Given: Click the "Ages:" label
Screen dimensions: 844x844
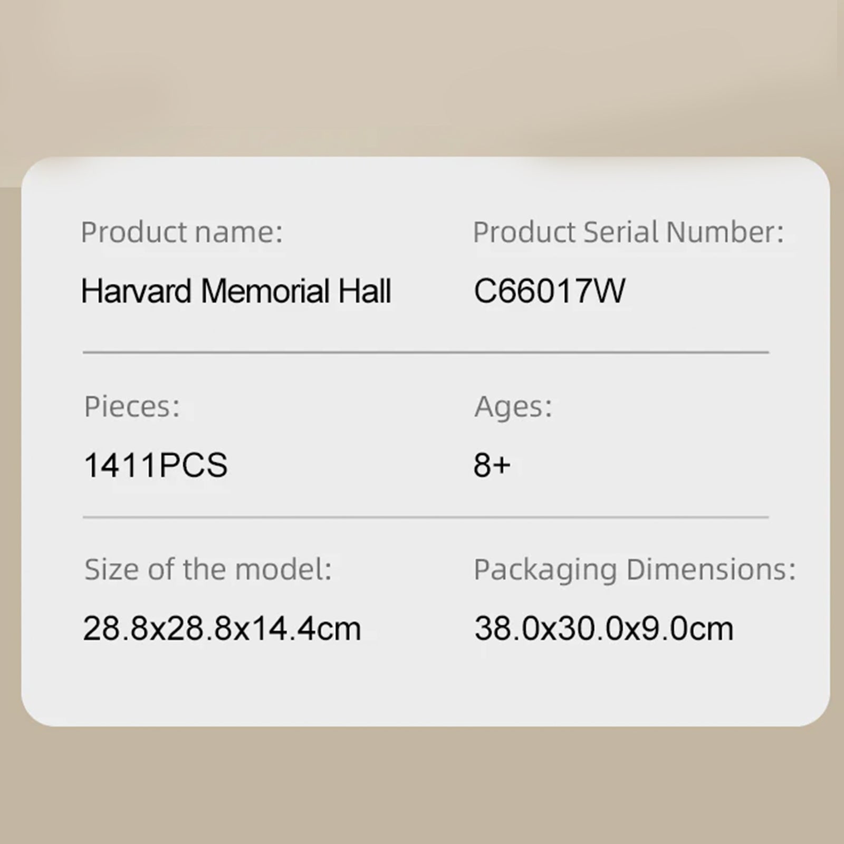Looking at the screenshot, I should pyautogui.click(x=513, y=408).
